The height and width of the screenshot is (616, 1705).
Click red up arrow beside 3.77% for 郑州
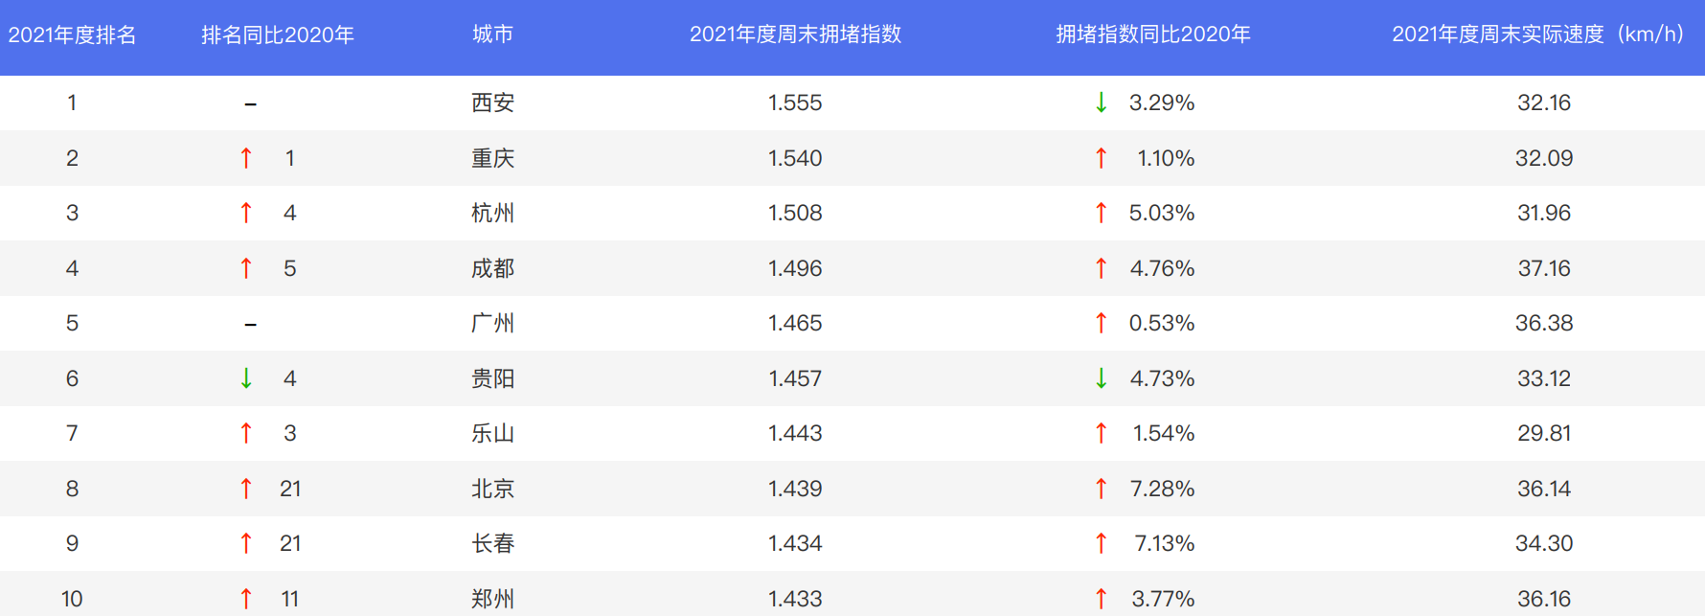[x=1101, y=599]
